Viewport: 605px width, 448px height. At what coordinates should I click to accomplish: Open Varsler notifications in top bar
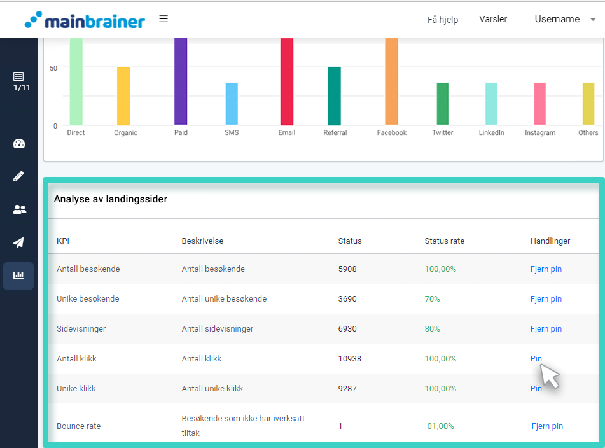[x=493, y=19]
